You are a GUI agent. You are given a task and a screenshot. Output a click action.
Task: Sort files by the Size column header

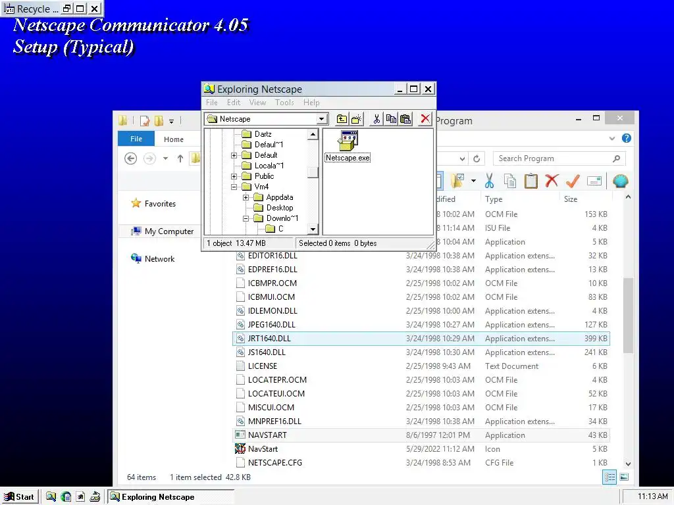click(571, 199)
